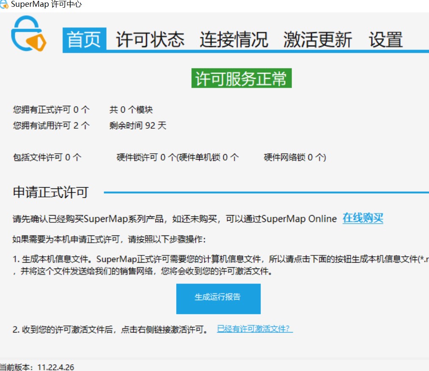
Task: Click the 剩余时间 92 天 text
Action: 138,125
